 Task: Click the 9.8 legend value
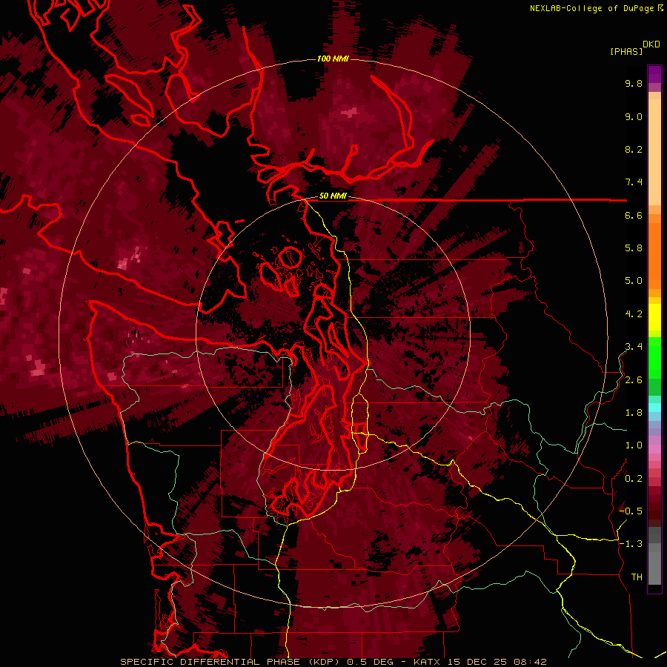(x=634, y=83)
